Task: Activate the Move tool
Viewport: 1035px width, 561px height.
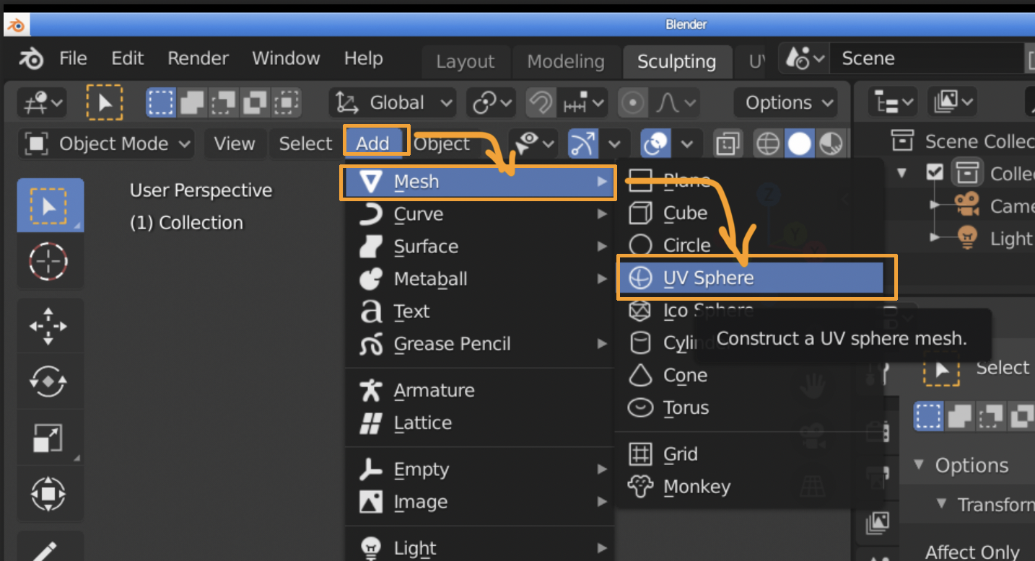Action: [x=49, y=326]
